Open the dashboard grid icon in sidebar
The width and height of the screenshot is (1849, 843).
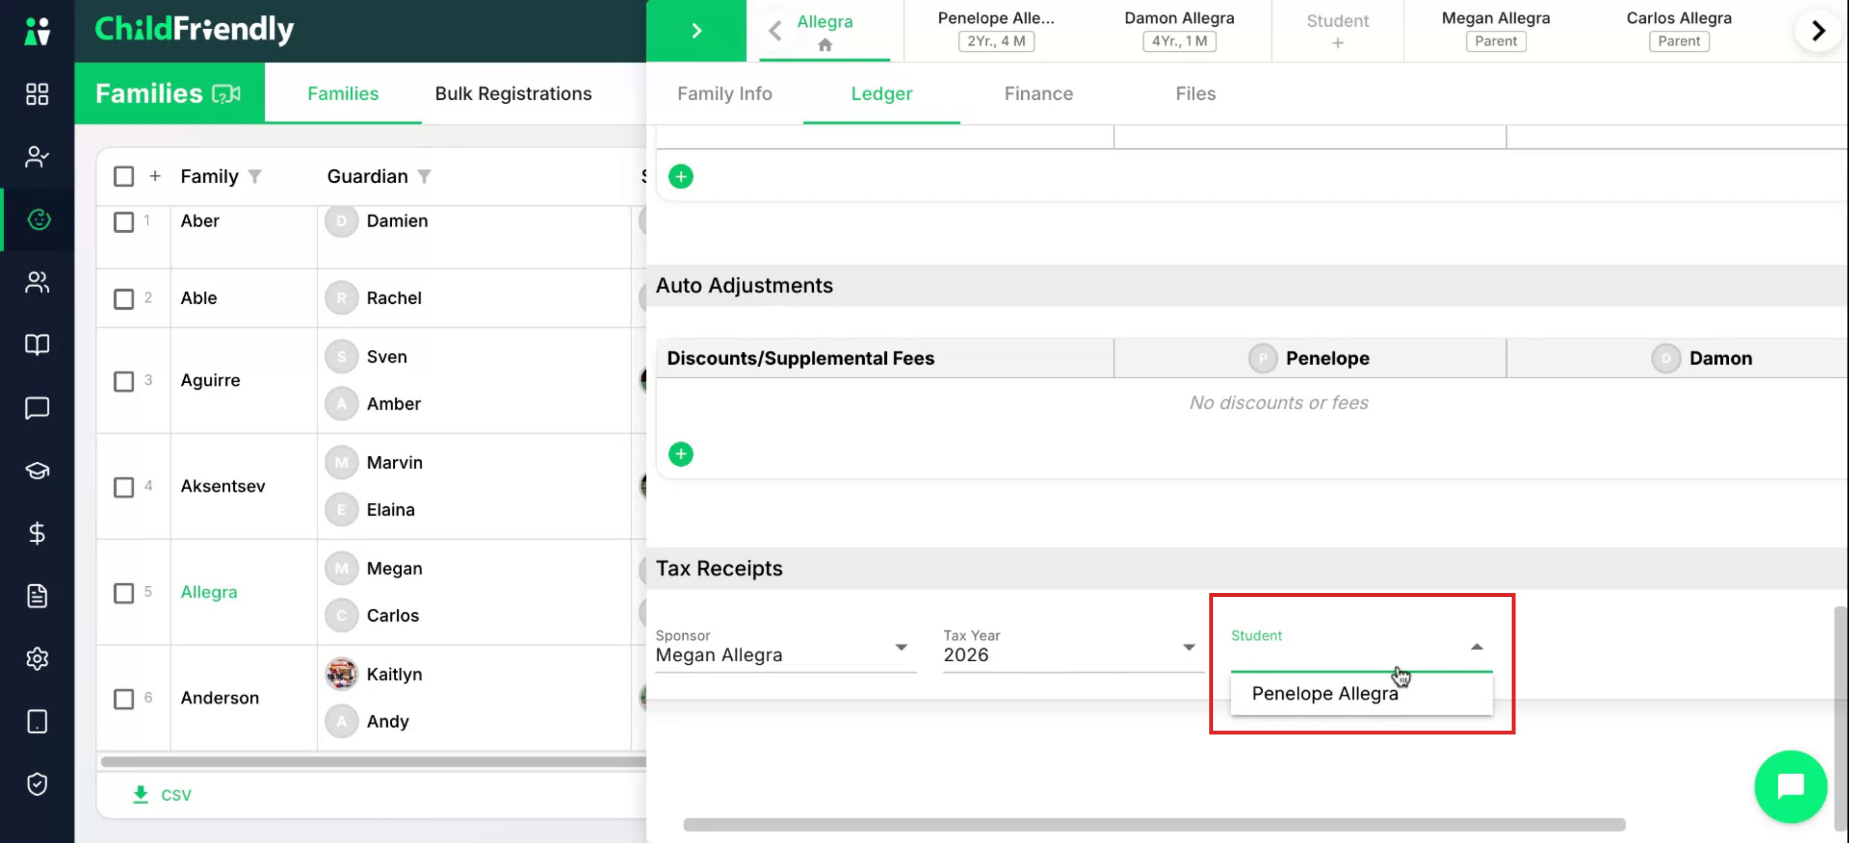[x=36, y=94]
